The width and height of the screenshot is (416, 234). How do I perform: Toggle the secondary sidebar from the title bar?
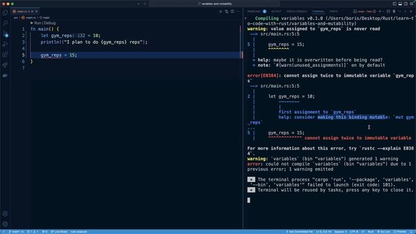(406, 4)
